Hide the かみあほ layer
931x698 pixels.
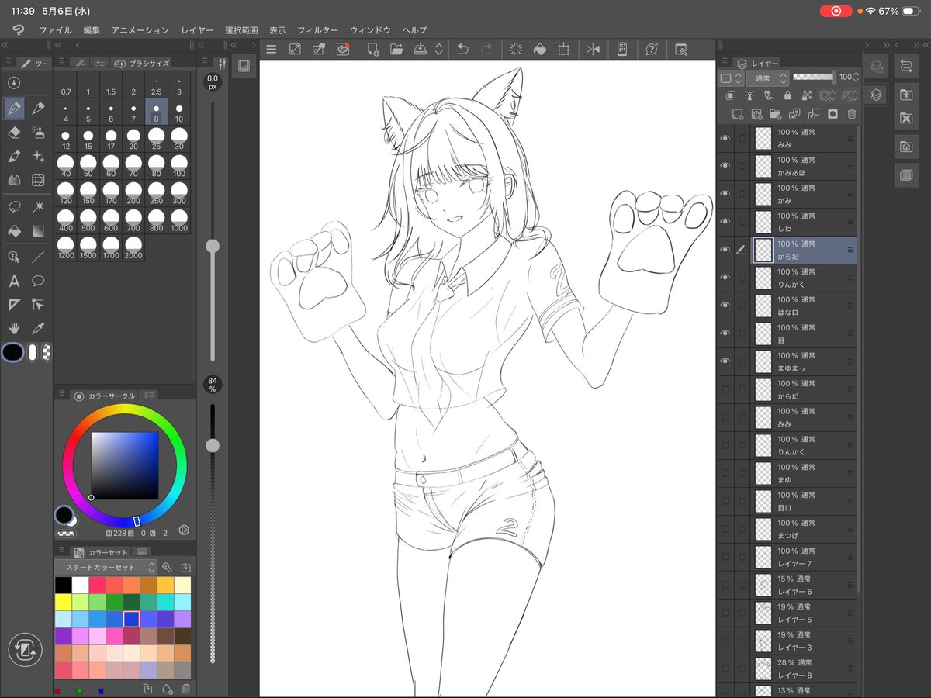[725, 166]
